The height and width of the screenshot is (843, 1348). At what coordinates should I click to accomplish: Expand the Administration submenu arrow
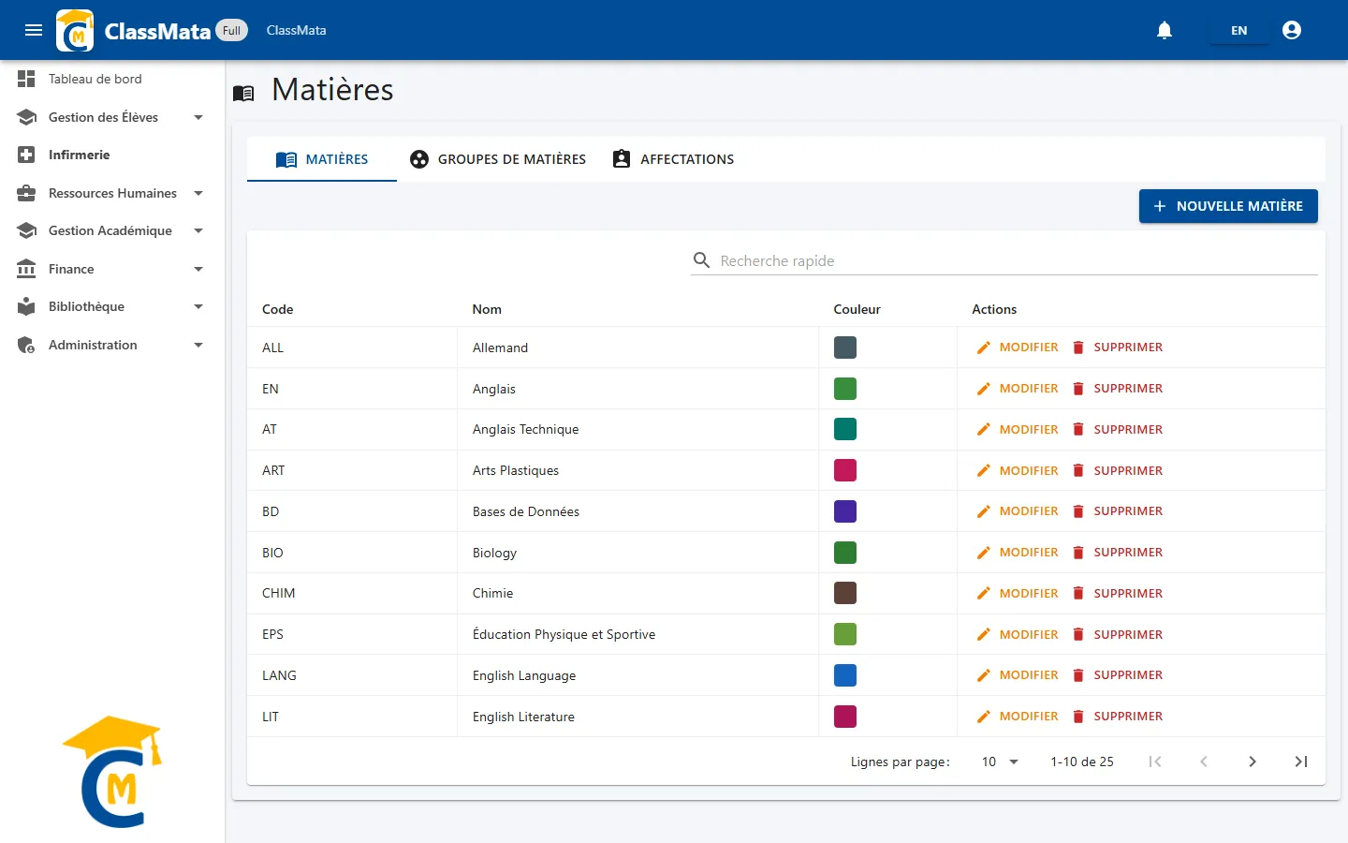tap(198, 345)
